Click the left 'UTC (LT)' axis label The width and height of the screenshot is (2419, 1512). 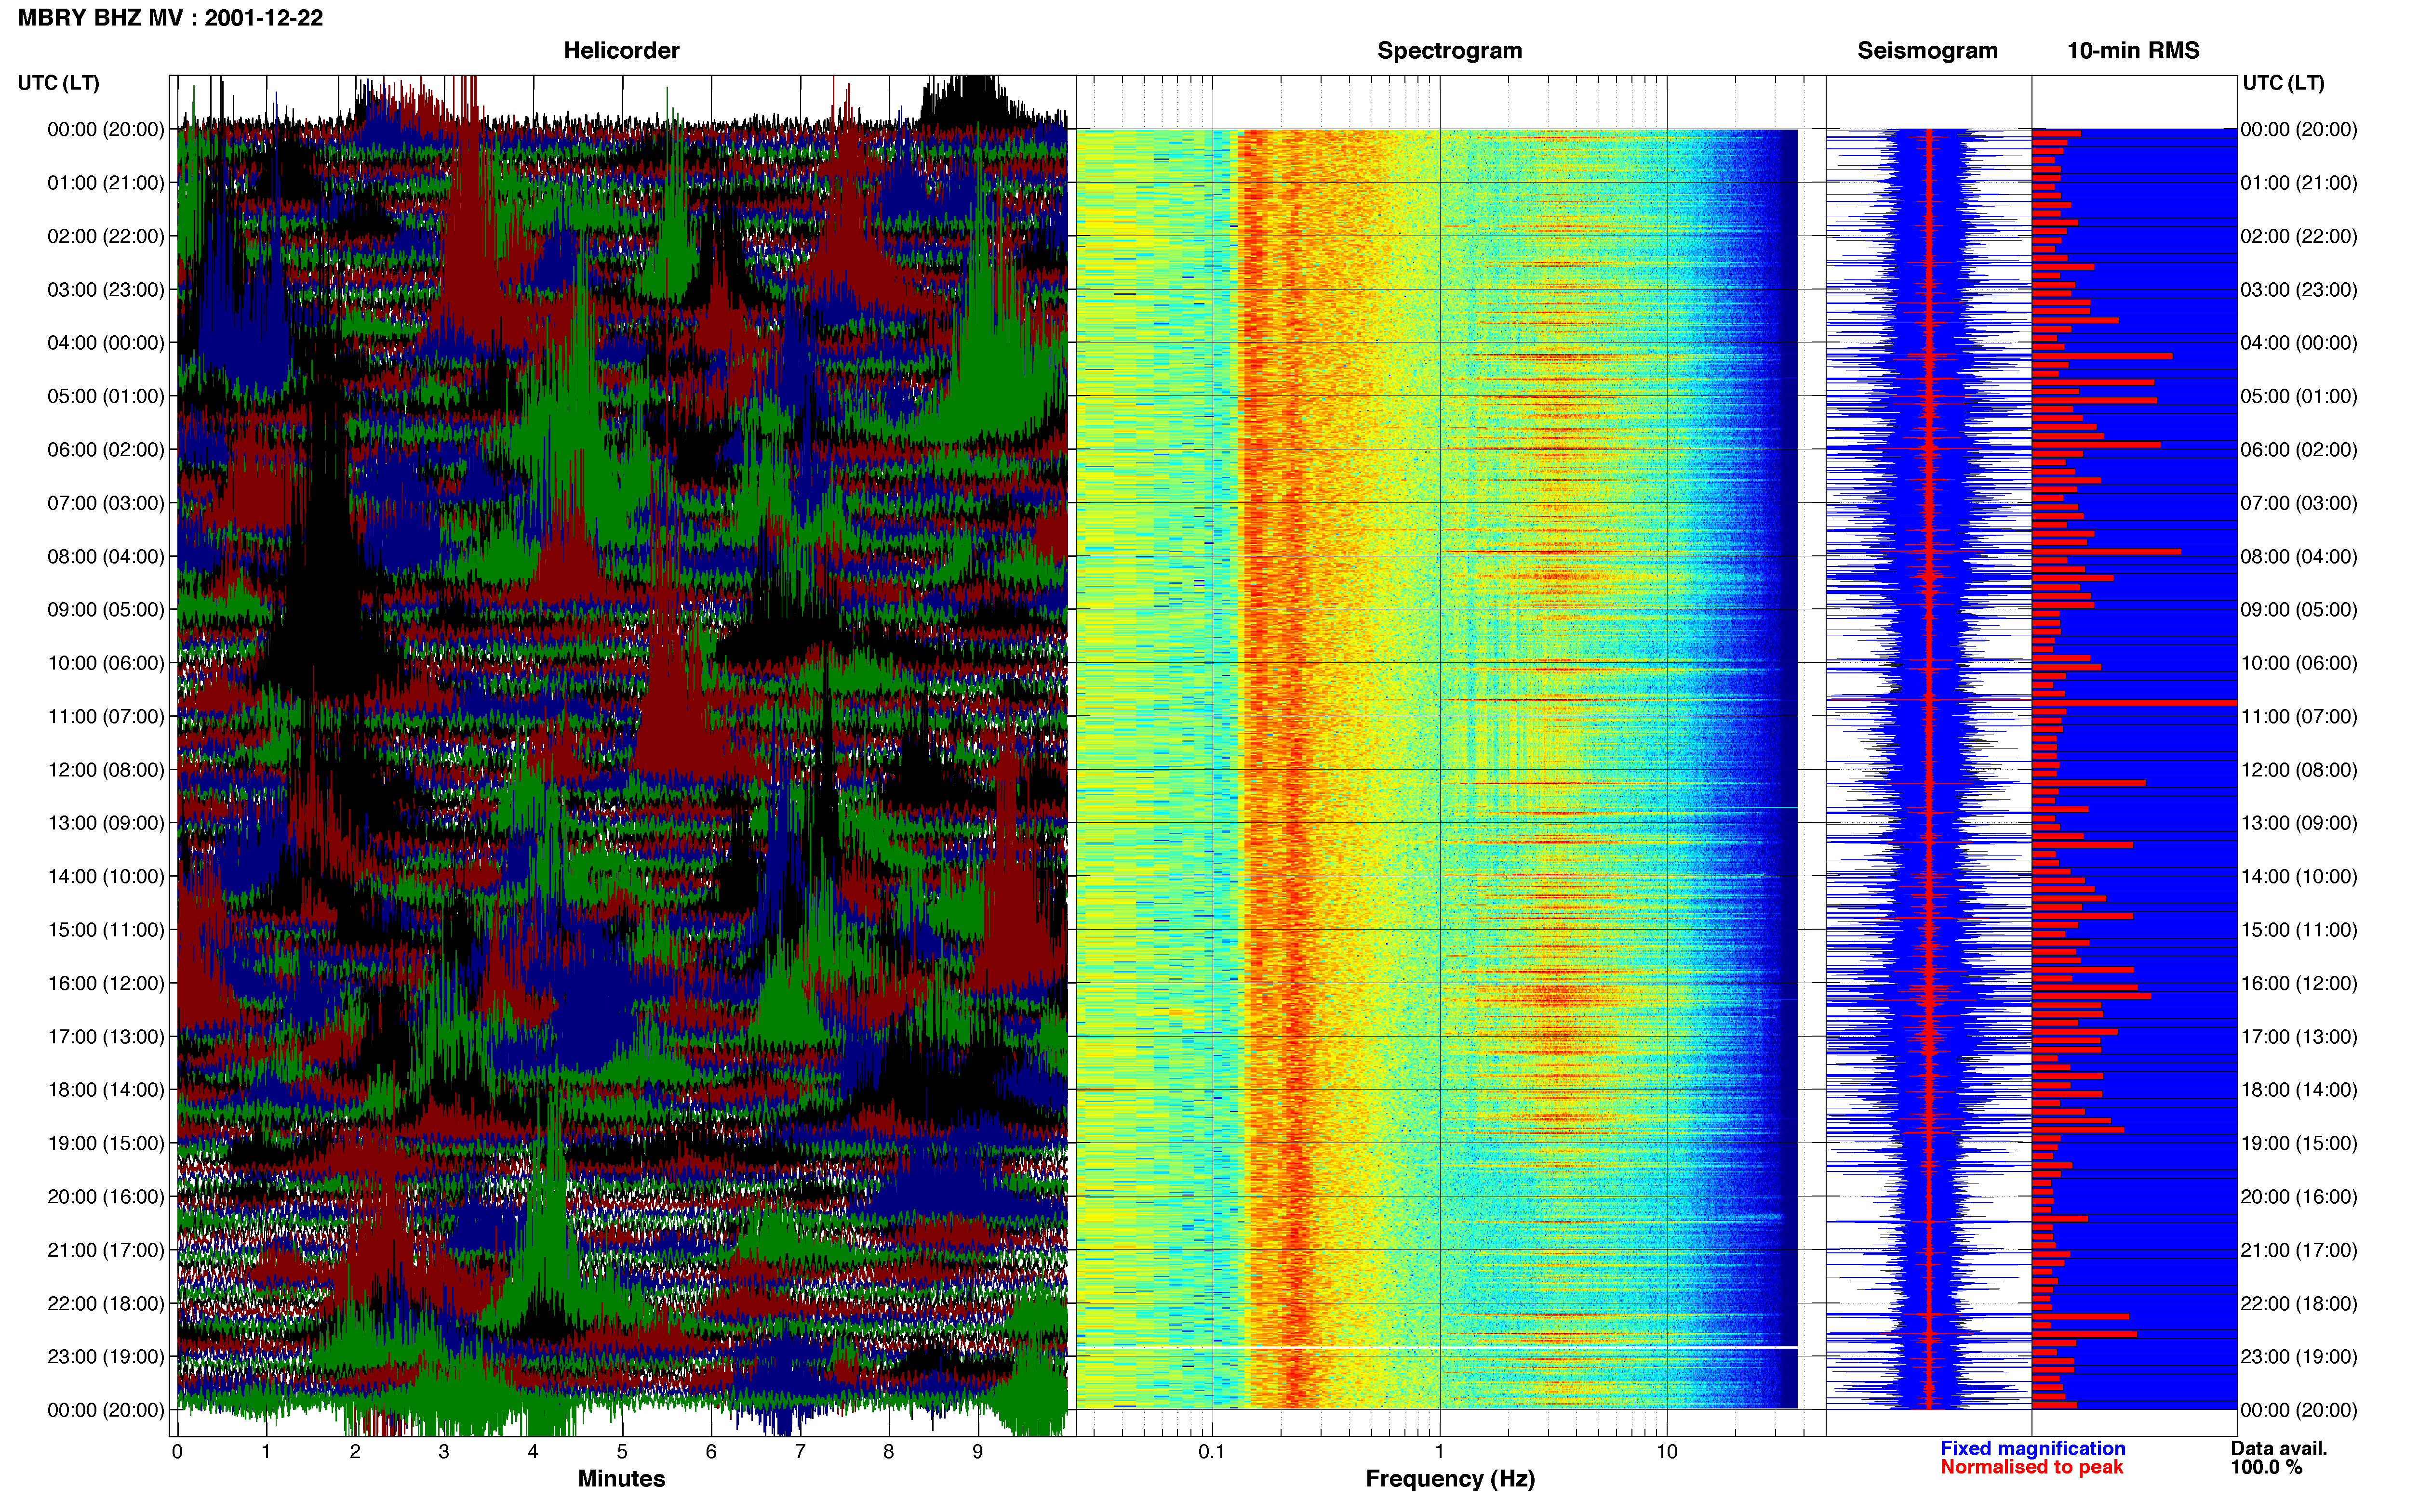pyautogui.click(x=59, y=82)
